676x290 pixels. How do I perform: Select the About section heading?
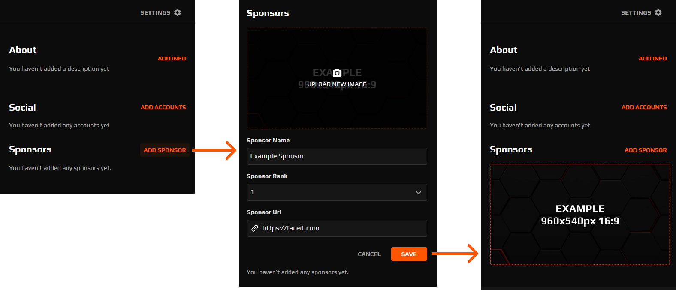(22, 50)
